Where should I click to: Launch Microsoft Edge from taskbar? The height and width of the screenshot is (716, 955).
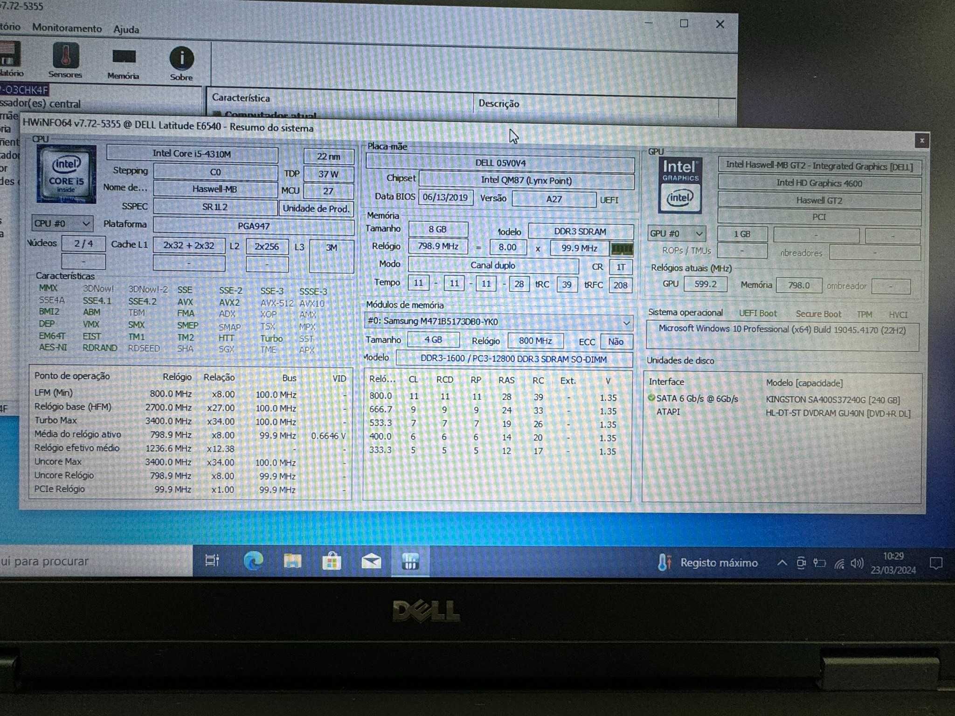click(x=253, y=561)
